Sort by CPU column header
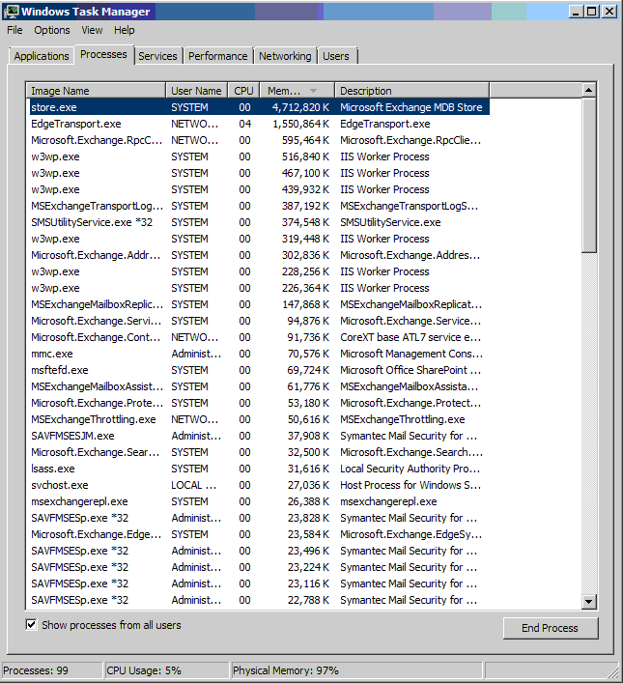Viewport: 623px width, 683px height. [243, 91]
